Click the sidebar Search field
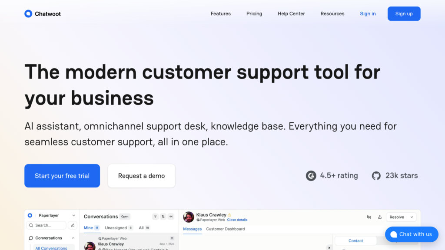445x250 pixels. click(x=46, y=225)
